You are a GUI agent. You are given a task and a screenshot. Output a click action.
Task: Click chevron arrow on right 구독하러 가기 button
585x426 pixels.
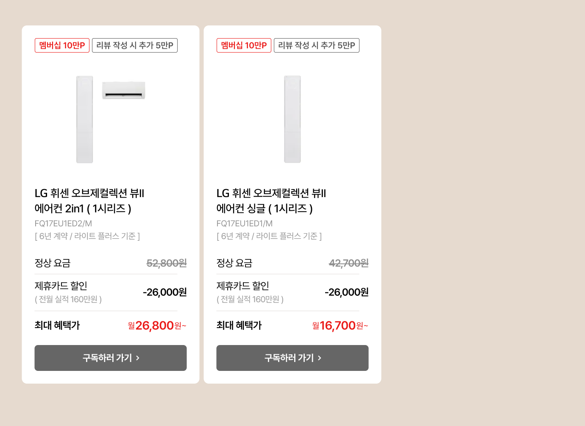pos(320,358)
